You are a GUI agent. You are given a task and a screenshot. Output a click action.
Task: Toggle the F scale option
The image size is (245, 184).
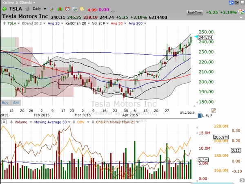211,116
